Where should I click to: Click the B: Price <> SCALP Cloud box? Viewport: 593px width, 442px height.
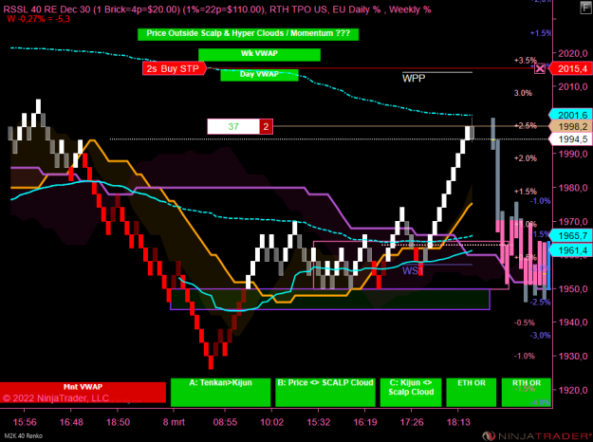(x=325, y=392)
